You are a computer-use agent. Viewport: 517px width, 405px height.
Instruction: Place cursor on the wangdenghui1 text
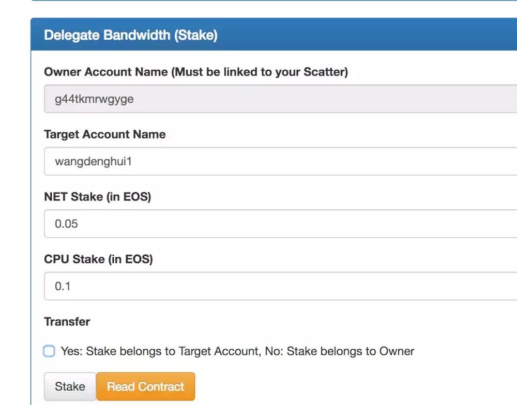[94, 161]
